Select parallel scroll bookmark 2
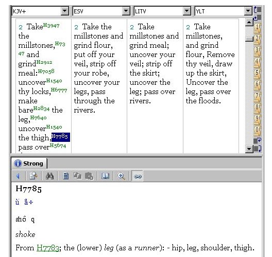Image resolution: width=272 pixels, height=257 pixels. pyautogui.click(x=258, y=40)
